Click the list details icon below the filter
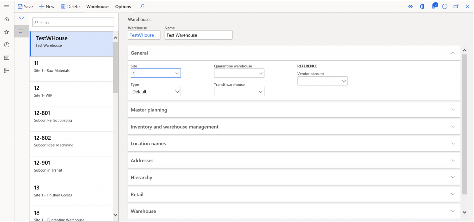Viewport: 474px width, 222px height. click(21, 31)
